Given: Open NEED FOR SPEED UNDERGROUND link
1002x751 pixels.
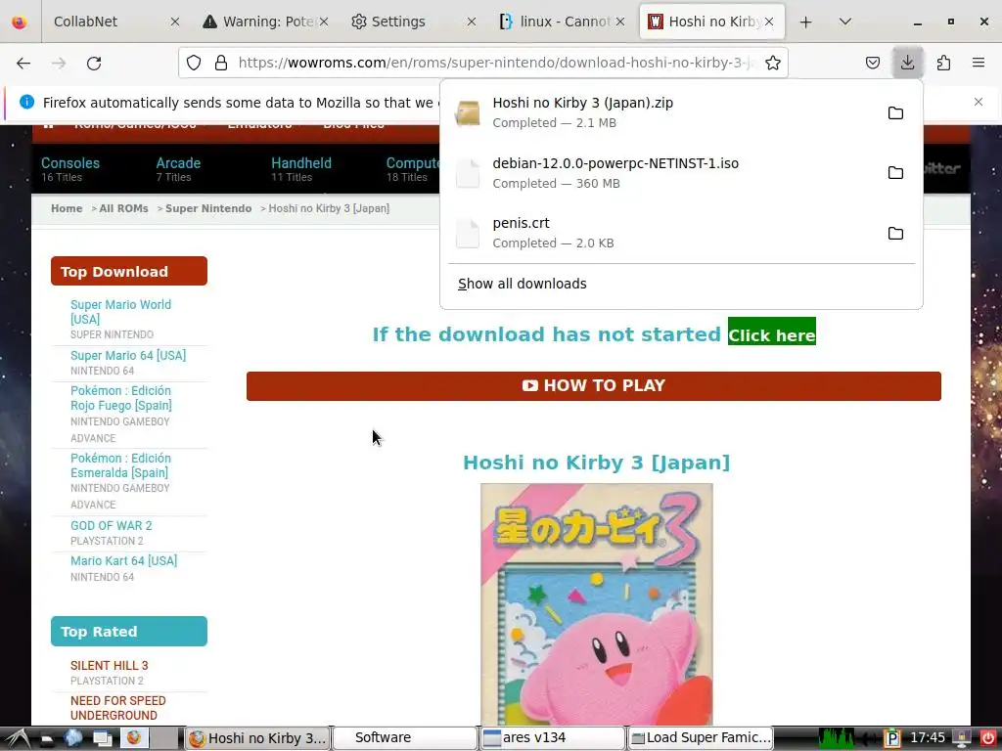Looking at the screenshot, I should (118, 708).
